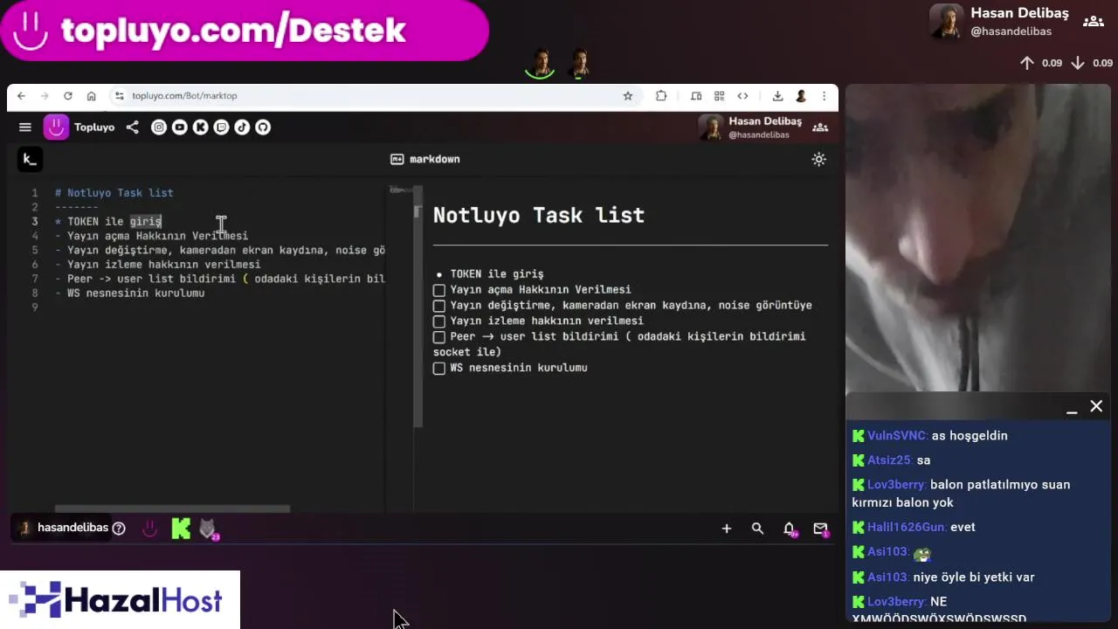The height and width of the screenshot is (629, 1118).
Task: Toggle light/dark theme sun icon
Action: pos(818,159)
